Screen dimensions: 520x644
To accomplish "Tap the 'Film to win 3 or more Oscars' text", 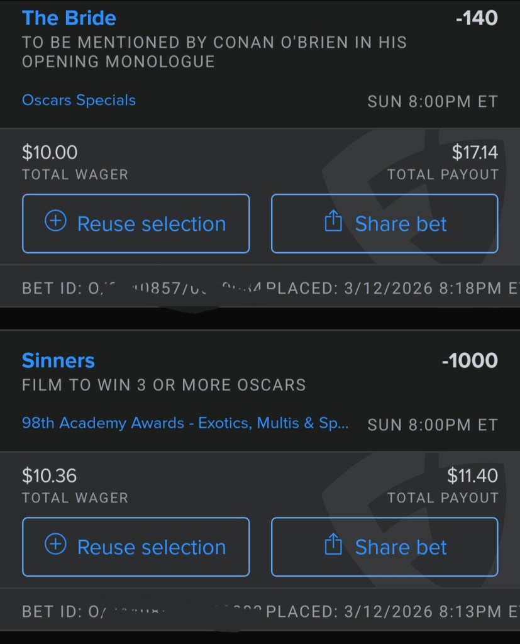I will 163,385.
